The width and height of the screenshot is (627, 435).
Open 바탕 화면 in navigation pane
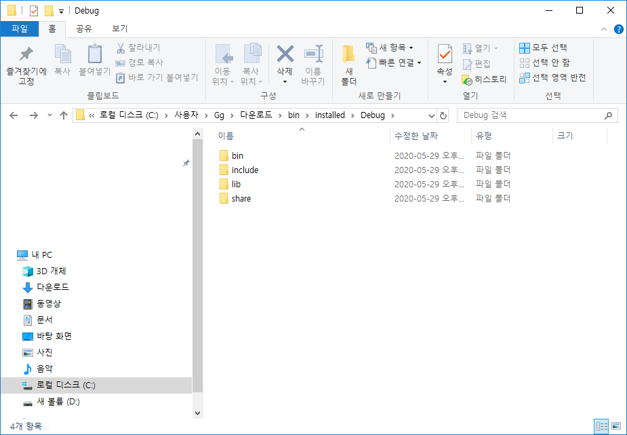tap(54, 336)
